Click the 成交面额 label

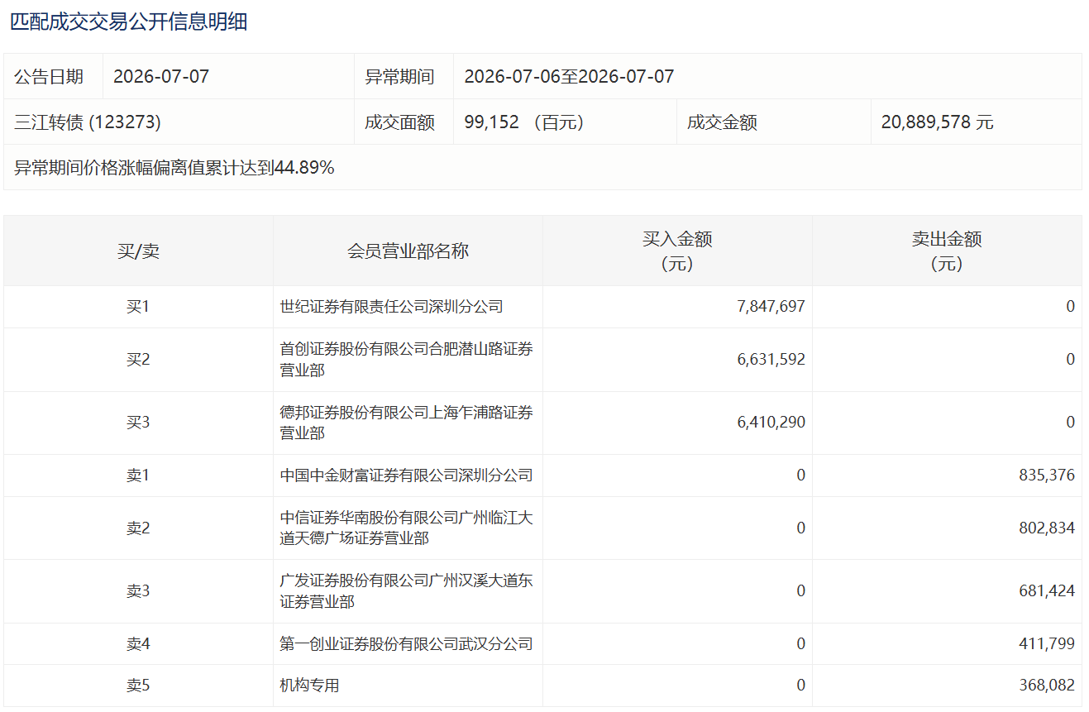point(399,122)
